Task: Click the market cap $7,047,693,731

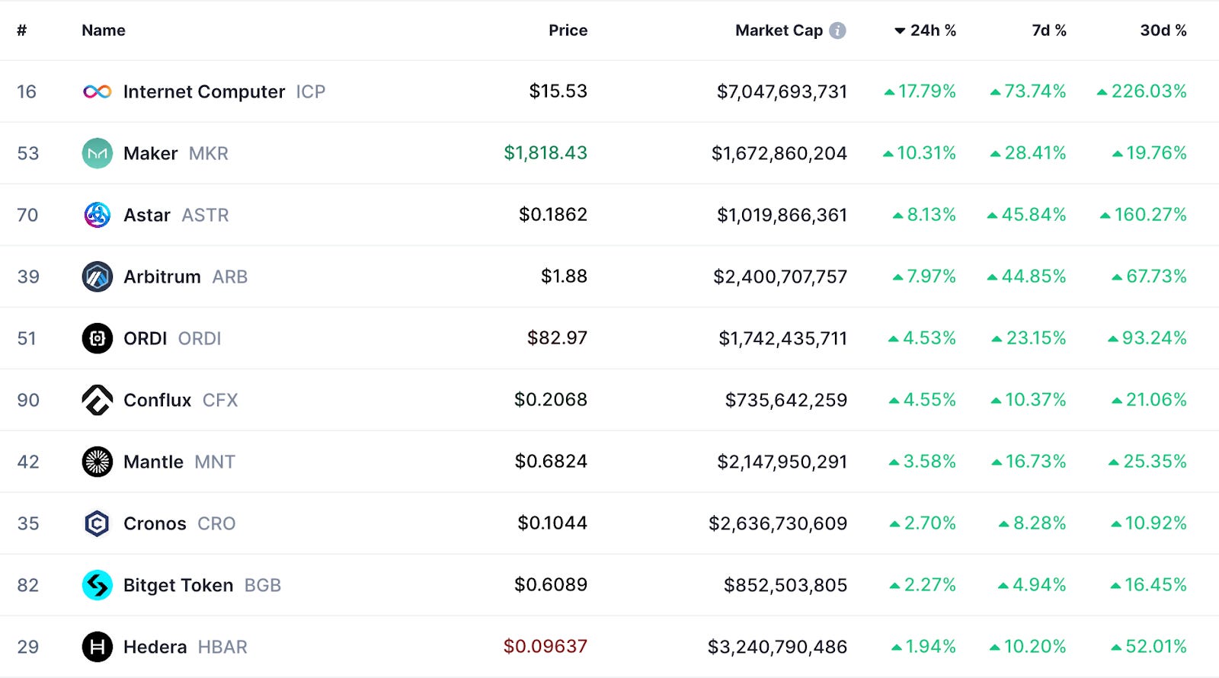Action: pyautogui.click(x=782, y=91)
